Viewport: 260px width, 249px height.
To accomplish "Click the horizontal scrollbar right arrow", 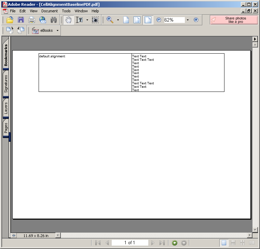I will pyautogui.click(x=250, y=235).
